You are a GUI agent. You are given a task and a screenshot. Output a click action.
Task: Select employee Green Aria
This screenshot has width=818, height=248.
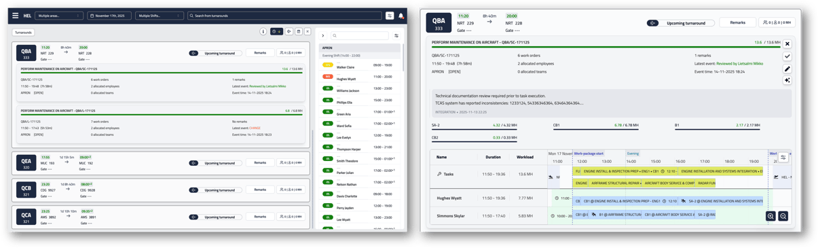tap(360, 112)
